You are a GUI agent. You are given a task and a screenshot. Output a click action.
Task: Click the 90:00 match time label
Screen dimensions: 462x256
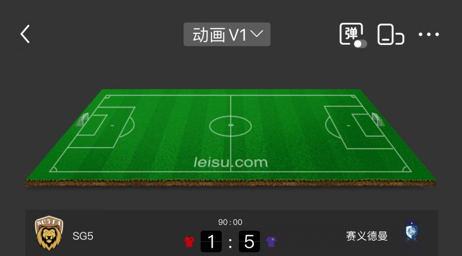(x=230, y=222)
